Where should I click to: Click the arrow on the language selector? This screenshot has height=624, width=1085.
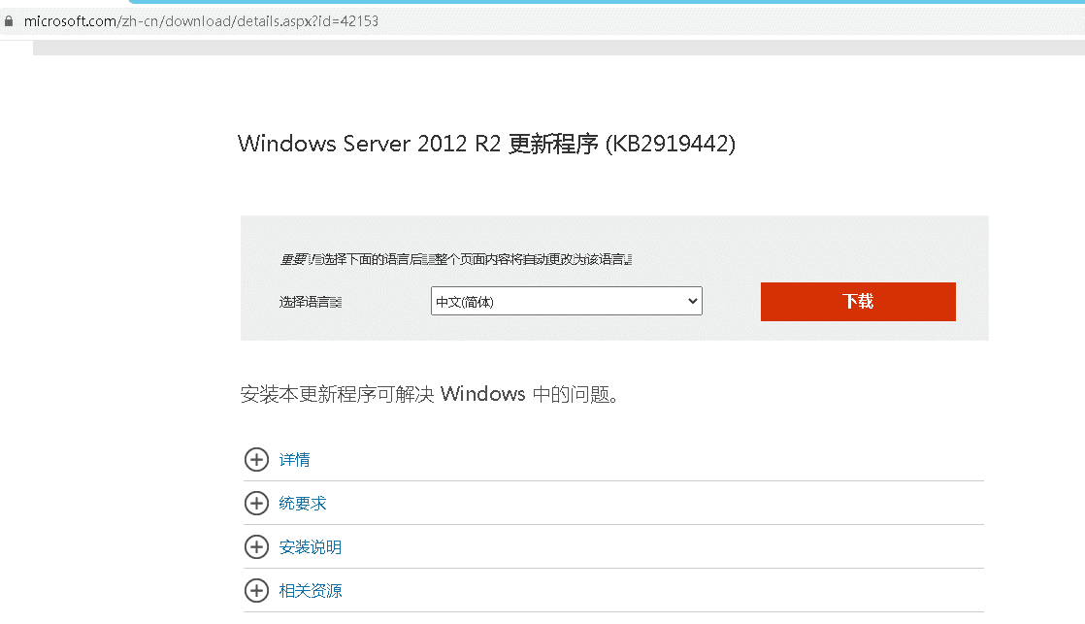pos(692,302)
